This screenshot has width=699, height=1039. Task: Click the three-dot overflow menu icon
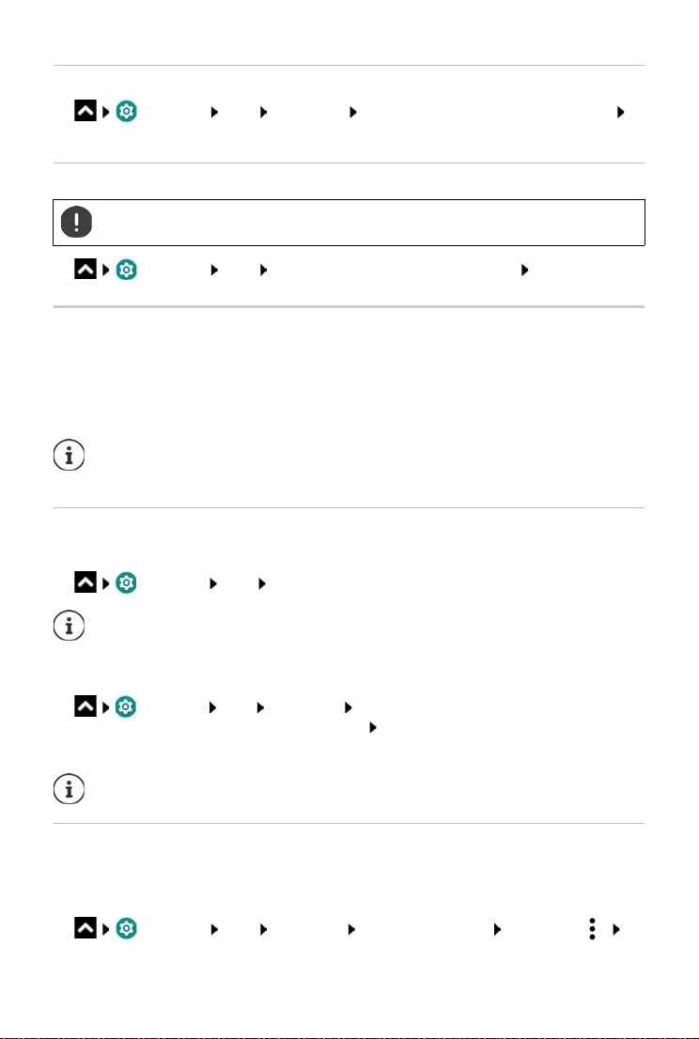pyautogui.click(x=593, y=929)
